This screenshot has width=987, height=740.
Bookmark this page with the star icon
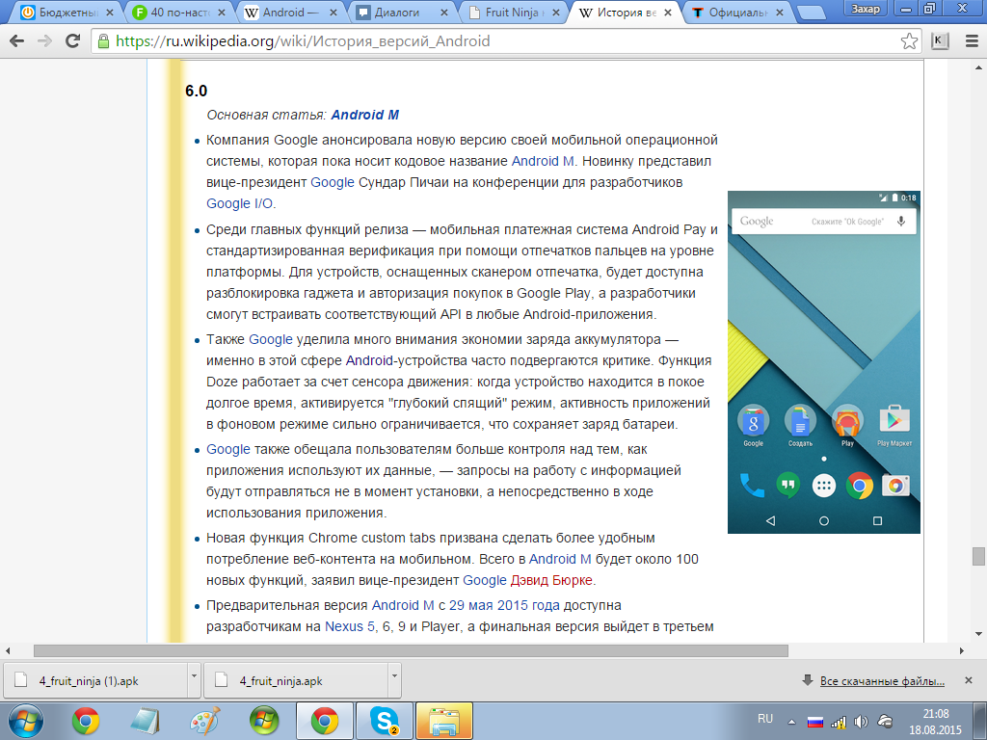[x=908, y=41]
